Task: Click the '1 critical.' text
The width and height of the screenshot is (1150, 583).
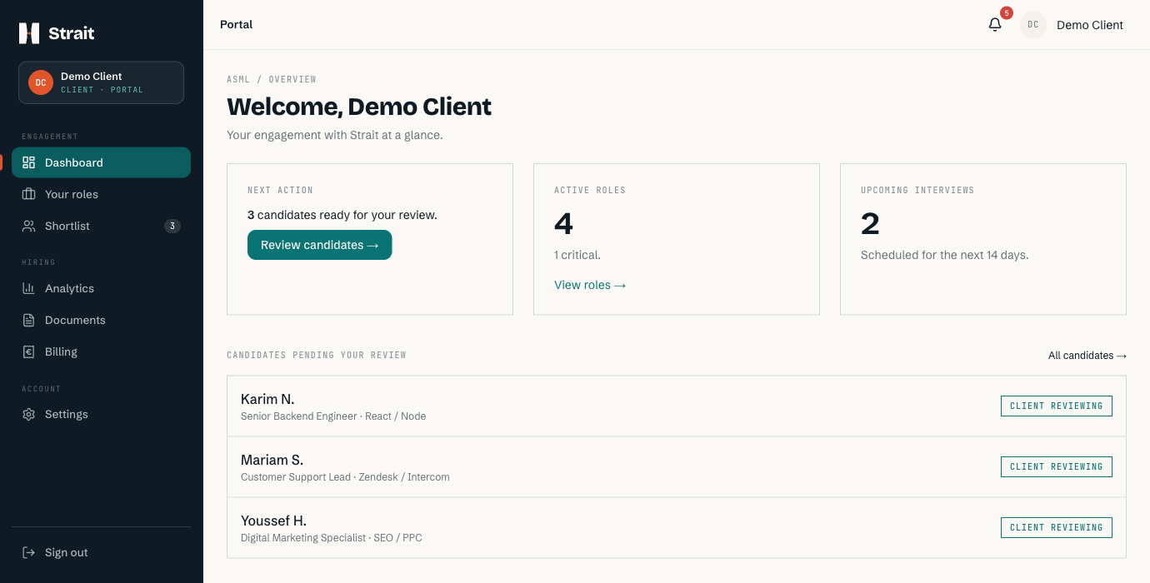Action: click(x=577, y=255)
